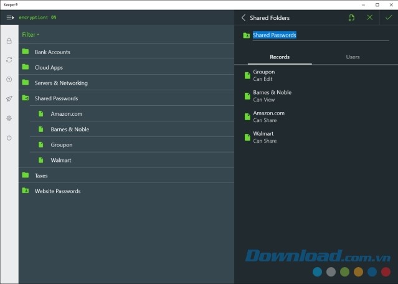Click the paper plane icon in sidebar
Image resolution: width=398 pixels, height=284 pixels.
[x=9, y=98]
